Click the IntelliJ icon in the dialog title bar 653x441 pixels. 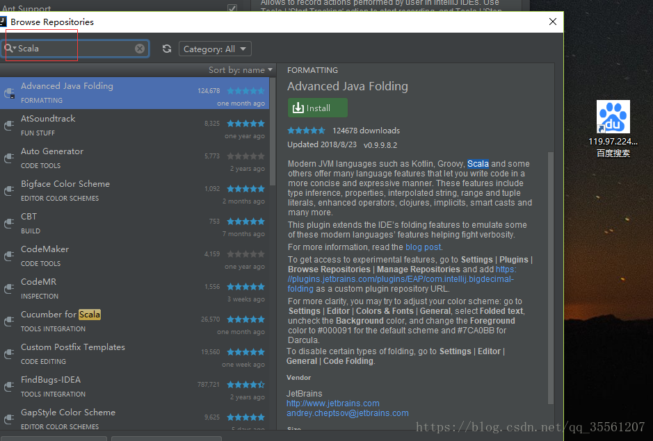[x=3, y=22]
